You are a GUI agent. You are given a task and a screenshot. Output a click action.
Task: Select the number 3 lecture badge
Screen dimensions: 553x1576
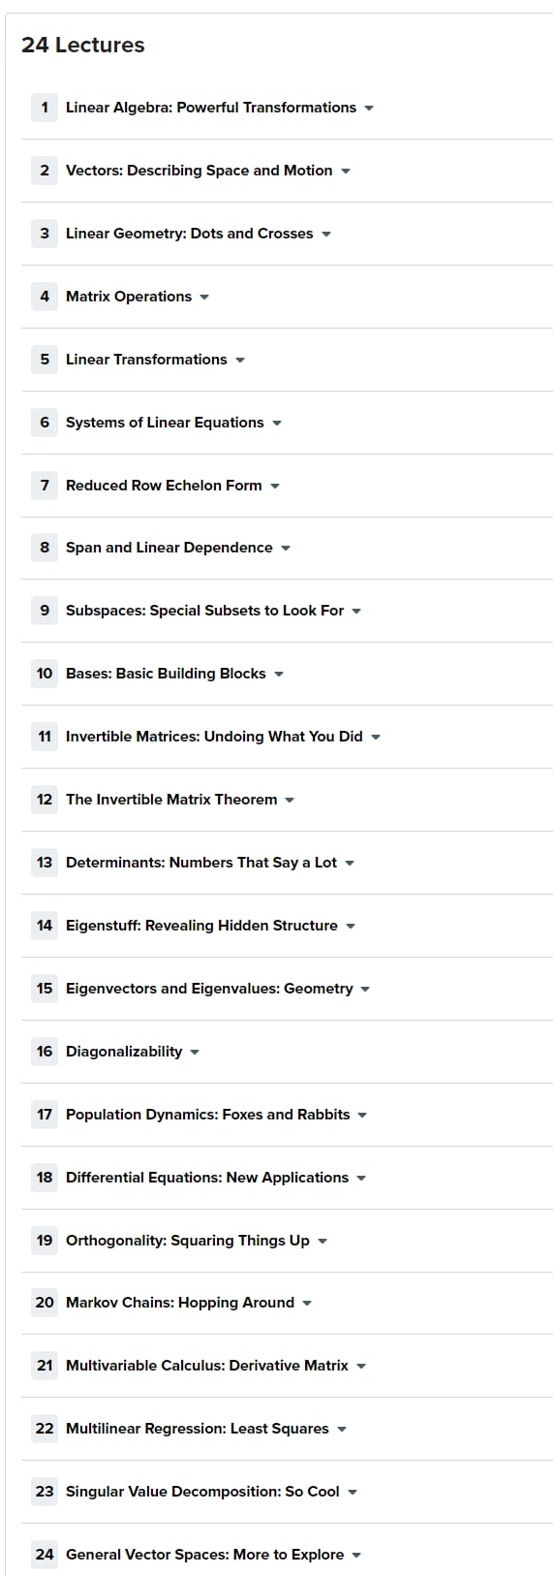(45, 234)
